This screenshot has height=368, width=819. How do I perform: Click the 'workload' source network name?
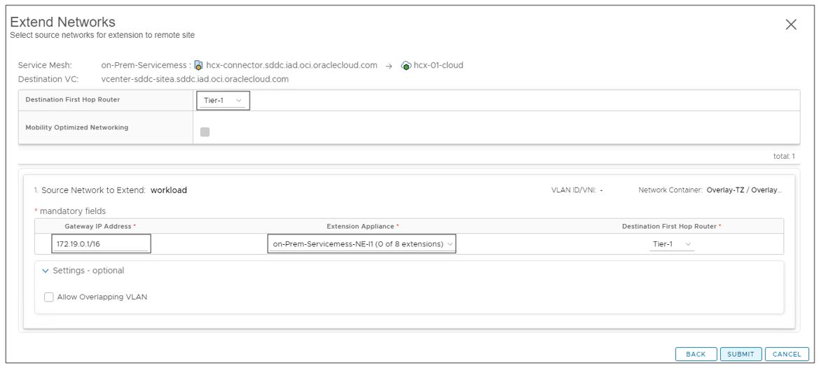pos(169,190)
